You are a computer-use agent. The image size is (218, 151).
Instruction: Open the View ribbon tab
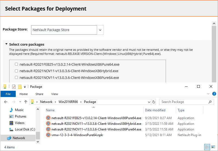tap(54, 94)
